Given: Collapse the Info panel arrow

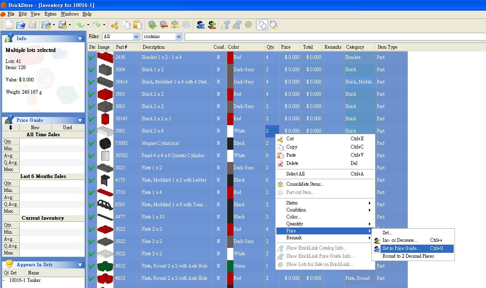Looking at the screenshot, I should click(x=80, y=39).
